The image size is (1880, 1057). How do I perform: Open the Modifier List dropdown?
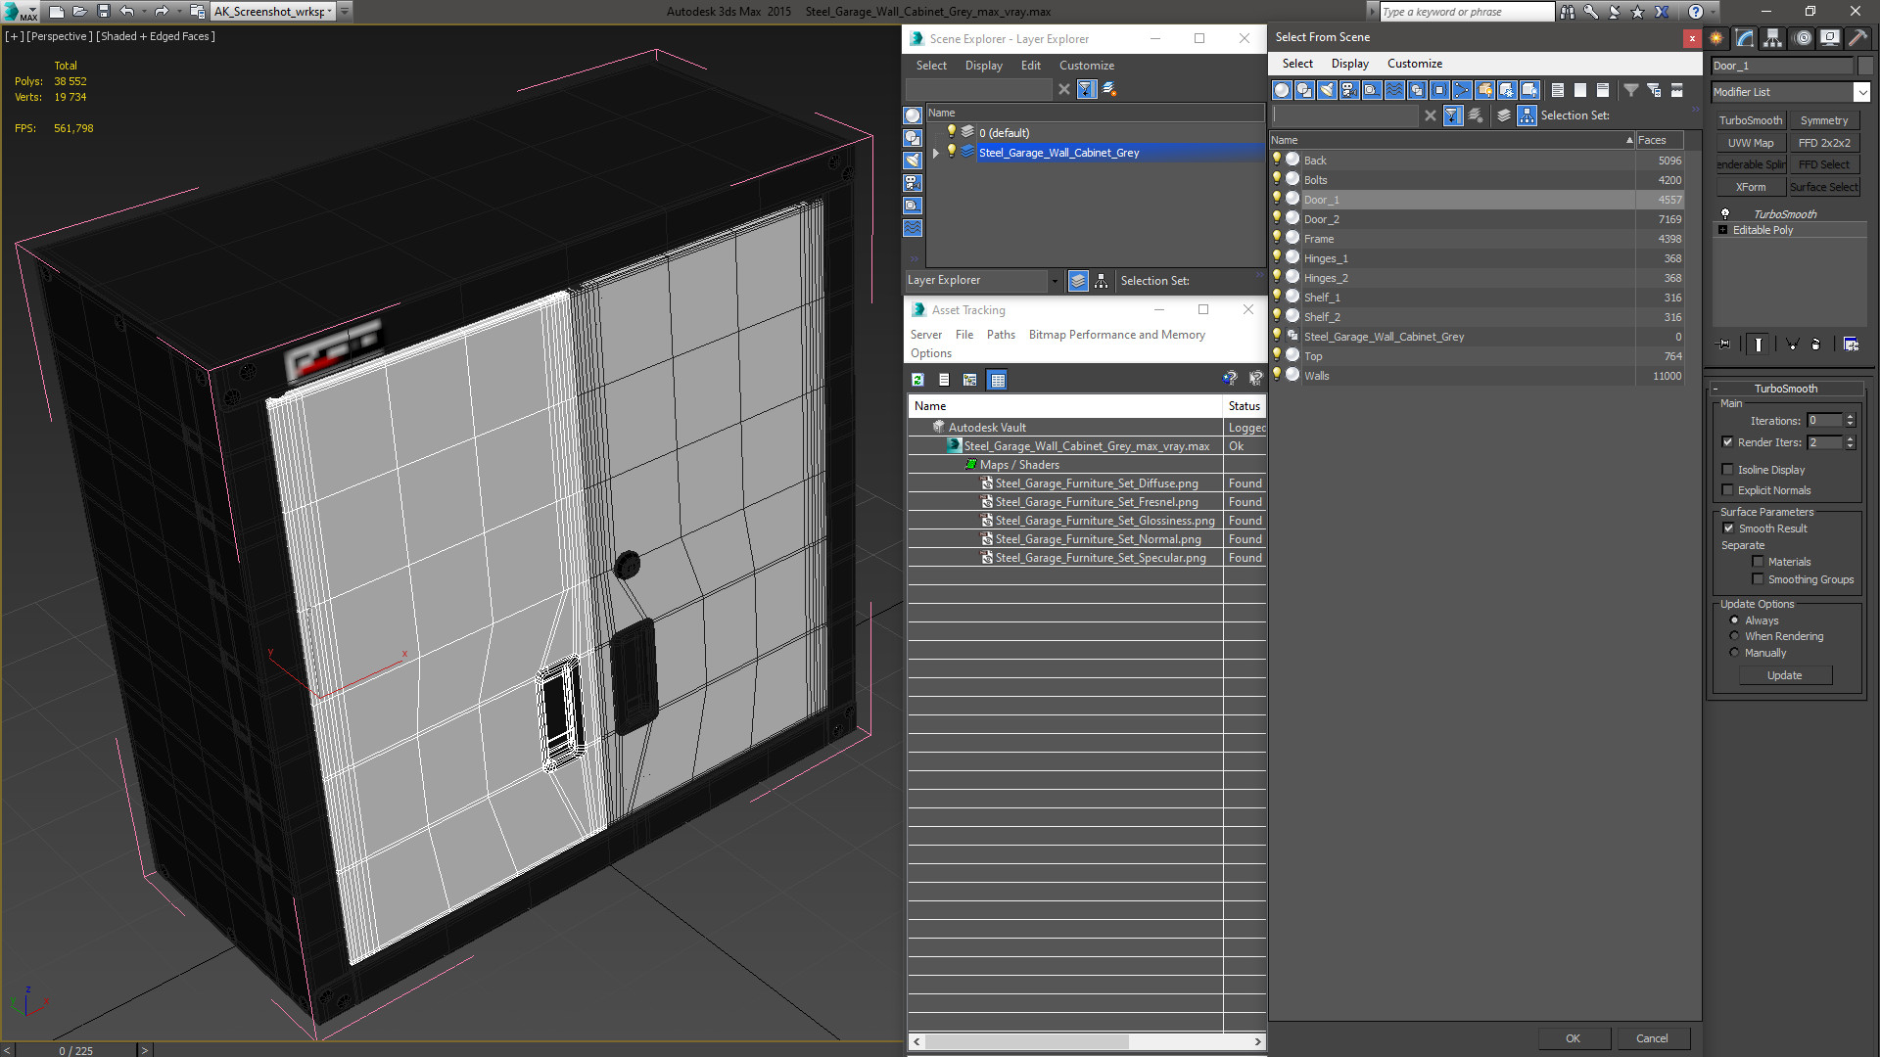point(1790,92)
